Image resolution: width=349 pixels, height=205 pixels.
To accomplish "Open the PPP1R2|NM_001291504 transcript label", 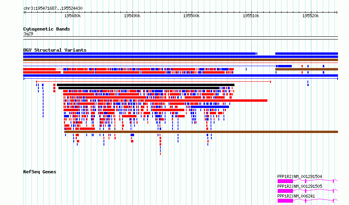I will (x=300, y=176).
